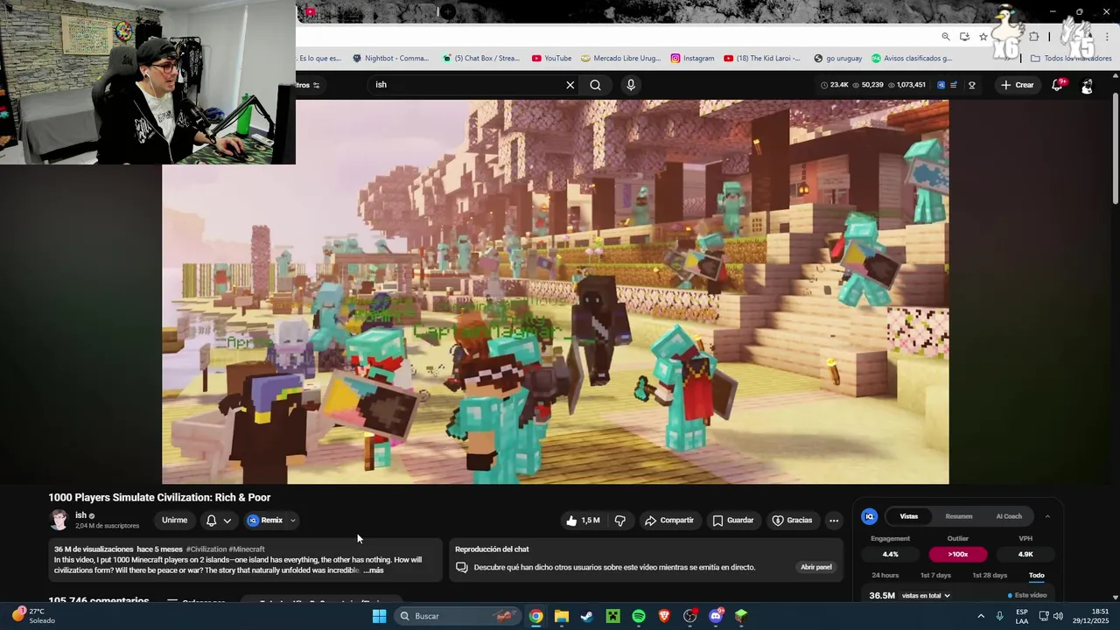Viewport: 1120px width, 630px height.
Task: Open the Instagram bookmark
Action: [692, 59]
